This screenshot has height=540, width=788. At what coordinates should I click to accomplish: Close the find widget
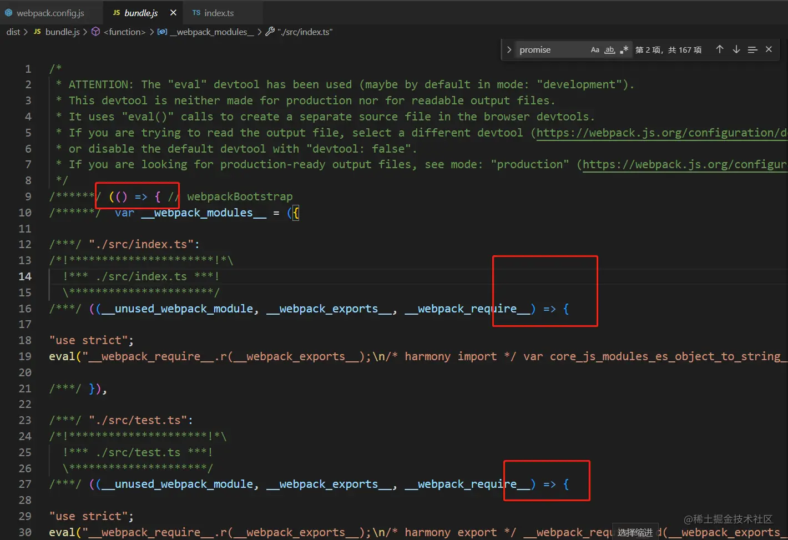(769, 49)
